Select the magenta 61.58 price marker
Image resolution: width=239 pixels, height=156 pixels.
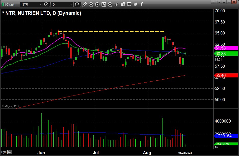point(226,48)
